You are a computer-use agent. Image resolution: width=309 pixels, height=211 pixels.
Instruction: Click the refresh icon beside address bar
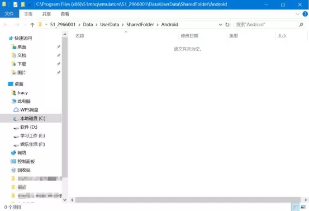click(227, 25)
